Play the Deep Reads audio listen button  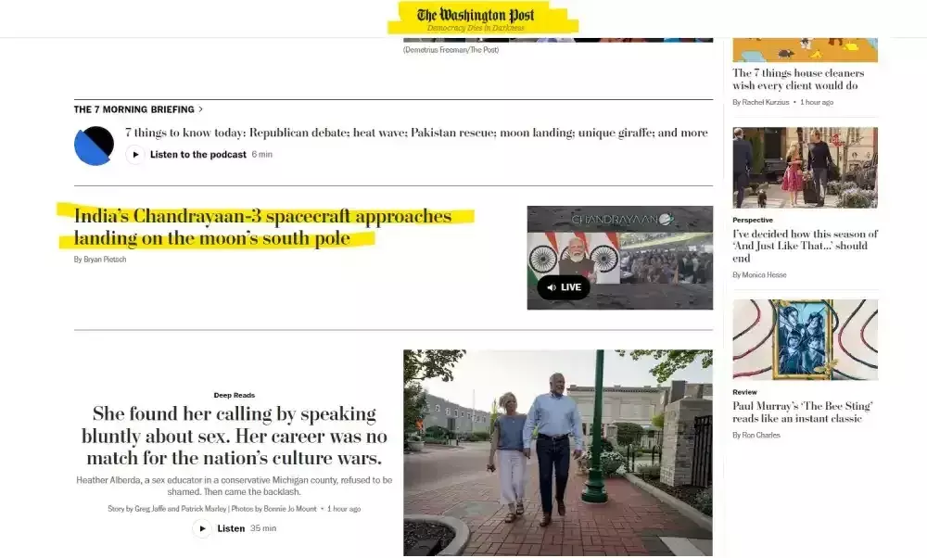pyautogui.click(x=202, y=528)
